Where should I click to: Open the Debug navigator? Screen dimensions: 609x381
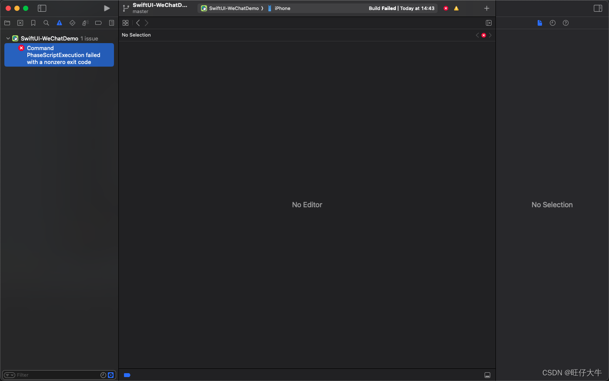85,23
